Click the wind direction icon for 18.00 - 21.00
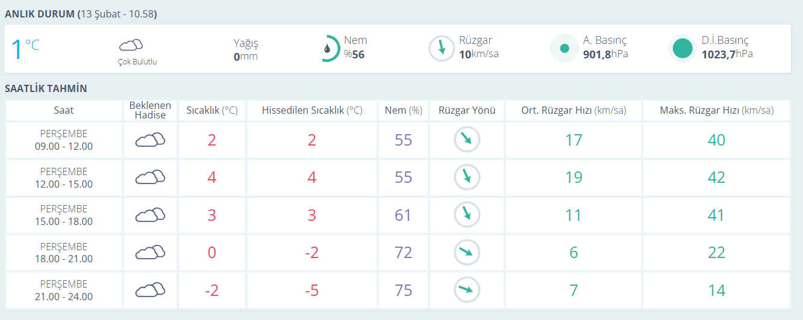 pyautogui.click(x=467, y=253)
